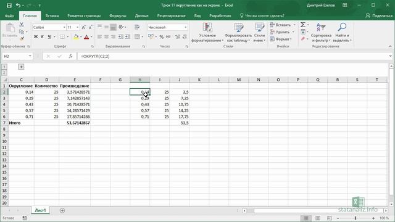Image resolution: width=395 pixels, height=222 pixels.
Task: Click the Wrap Text icon
Action: point(137,27)
